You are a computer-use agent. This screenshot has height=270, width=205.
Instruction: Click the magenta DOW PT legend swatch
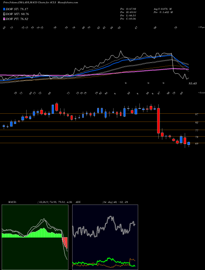coord(5,19)
